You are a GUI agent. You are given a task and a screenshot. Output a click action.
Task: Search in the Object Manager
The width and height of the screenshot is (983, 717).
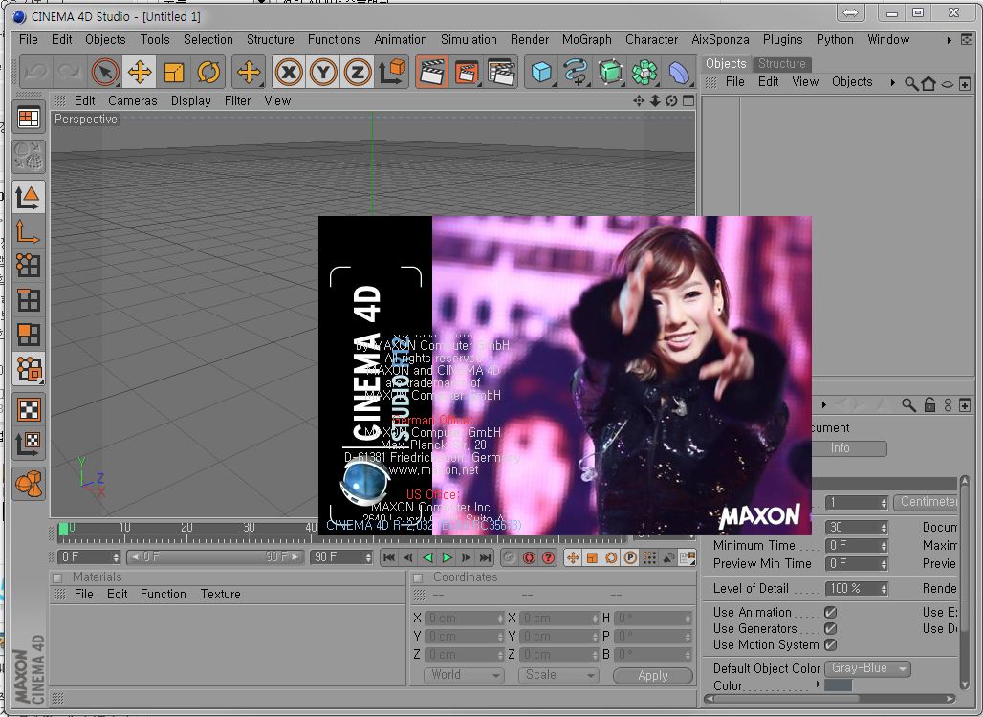[x=911, y=83]
